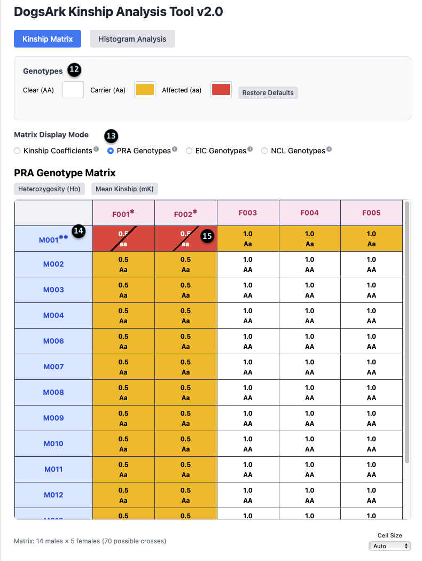
Task: Click the Clear (AA) white color swatch
Action: tap(73, 90)
